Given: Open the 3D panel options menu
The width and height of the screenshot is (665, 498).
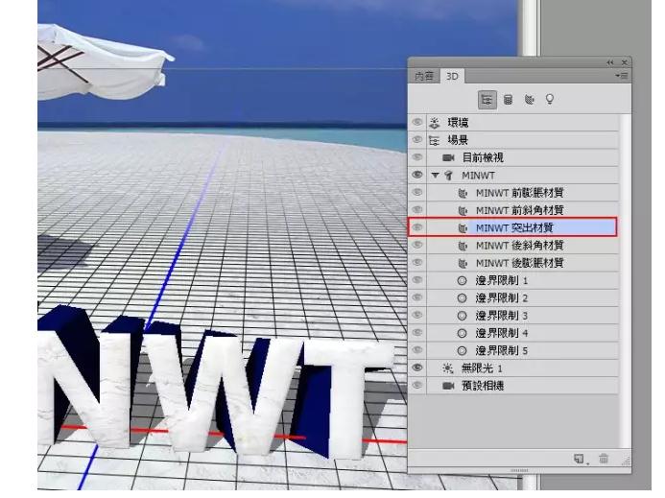Looking at the screenshot, I should [x=621, y=76].
